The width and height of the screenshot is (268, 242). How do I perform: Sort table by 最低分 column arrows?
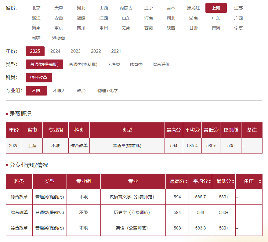pyautogui.click(x=233, y=182)
